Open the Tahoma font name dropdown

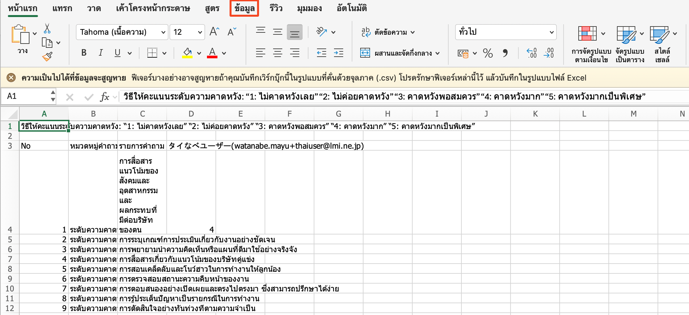tap(163, 32)
